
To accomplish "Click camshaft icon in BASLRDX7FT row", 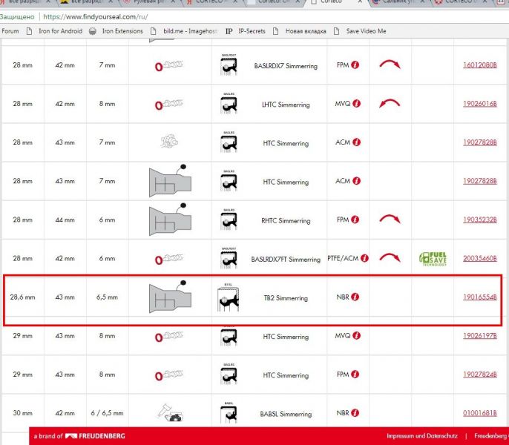I will (169, 259).
